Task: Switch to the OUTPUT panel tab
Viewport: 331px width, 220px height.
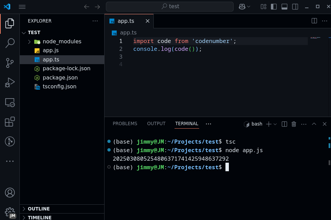Action: click(x=156, y=124)
